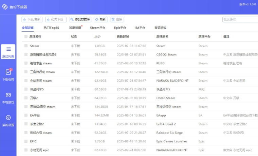The width and height of the screenshot is (258, 156).
Task: Click the 更新时间 column header
Action: [123, 36]
